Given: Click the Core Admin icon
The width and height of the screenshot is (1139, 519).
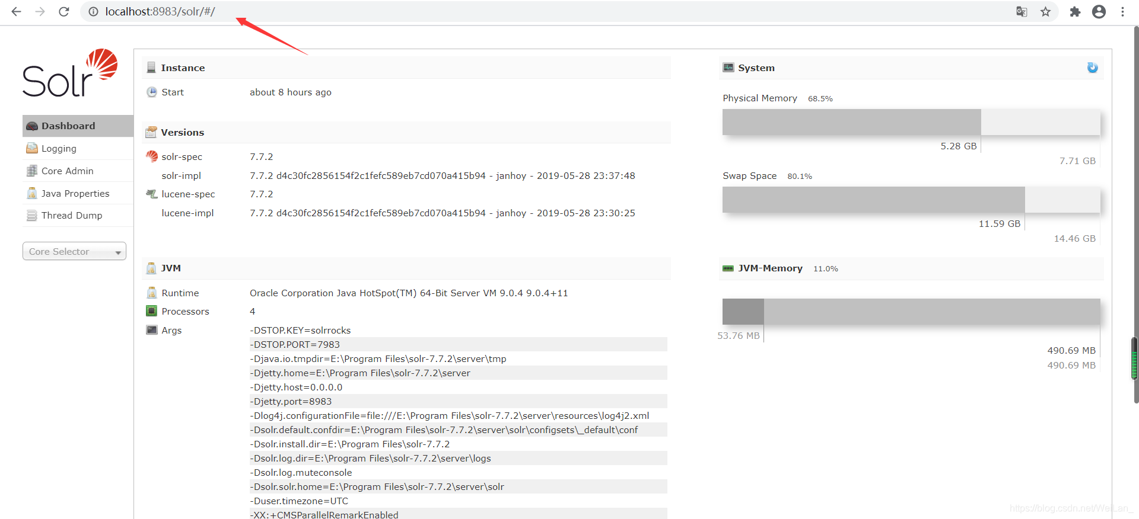Looking at the screenshot, I should (32, 171).
